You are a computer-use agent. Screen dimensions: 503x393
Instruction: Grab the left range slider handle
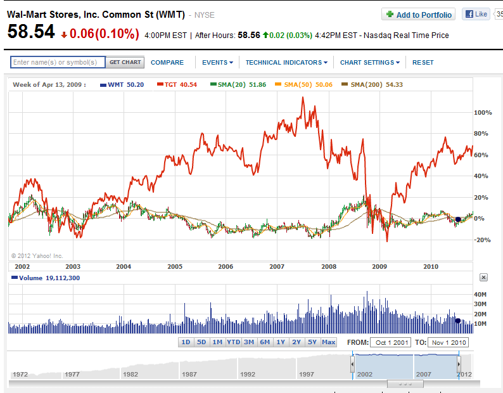352,364
